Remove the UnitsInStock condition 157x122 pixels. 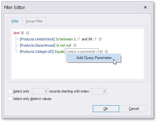[x=100, y=39]
